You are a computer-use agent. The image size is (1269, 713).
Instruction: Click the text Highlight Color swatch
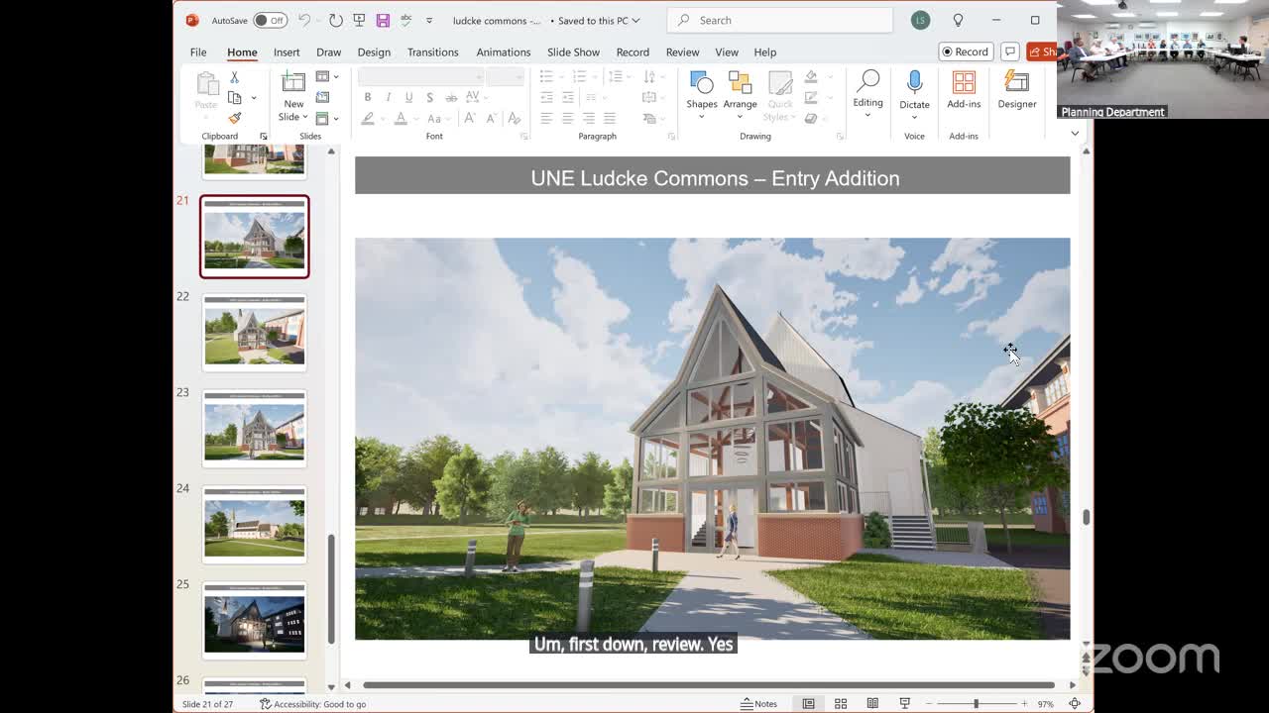(x=367, y=118)
